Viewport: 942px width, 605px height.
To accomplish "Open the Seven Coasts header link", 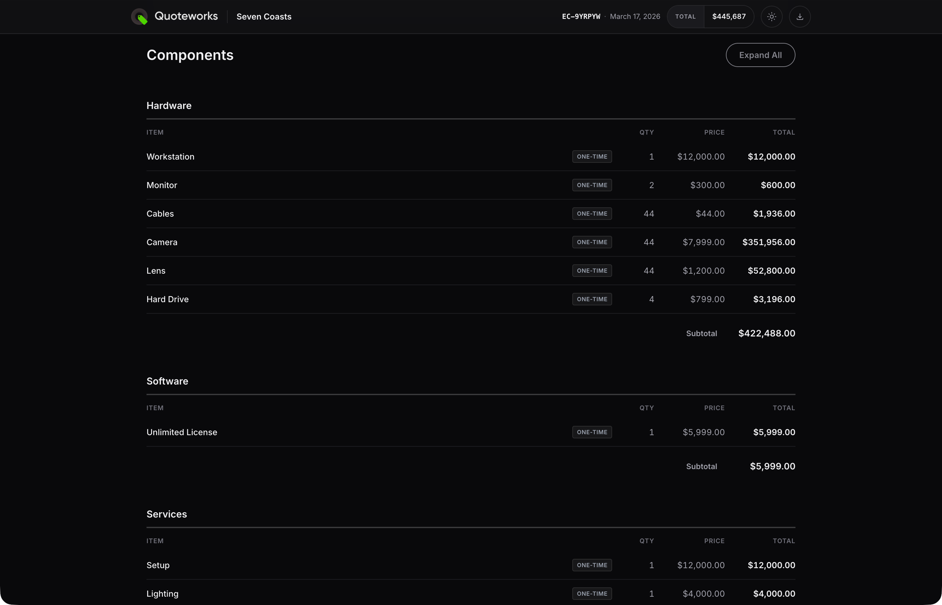I will pyautogui.click(x=264, y=17).
